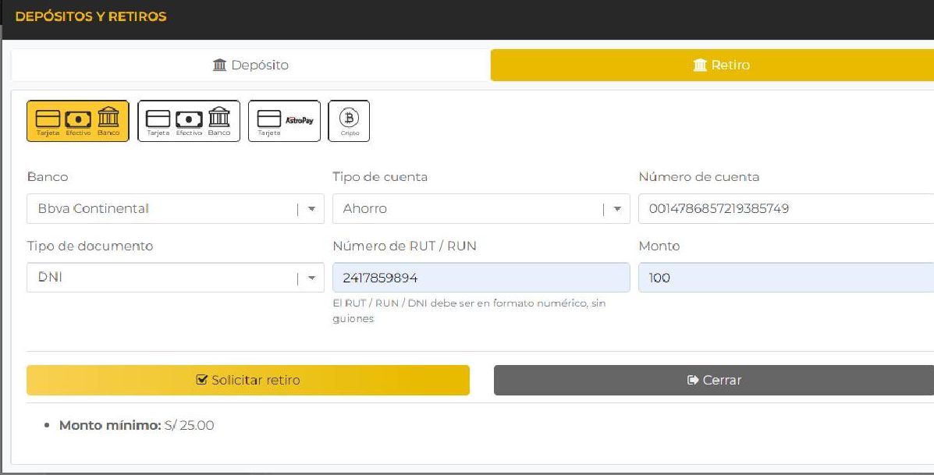
Task: Open the Banco dropdown showing Bbva Continental
Action: [x=175, y=209]
